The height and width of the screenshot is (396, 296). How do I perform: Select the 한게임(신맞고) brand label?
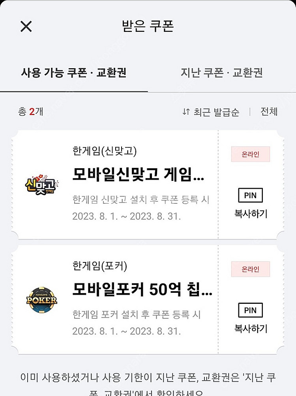(x=105, y=151)
